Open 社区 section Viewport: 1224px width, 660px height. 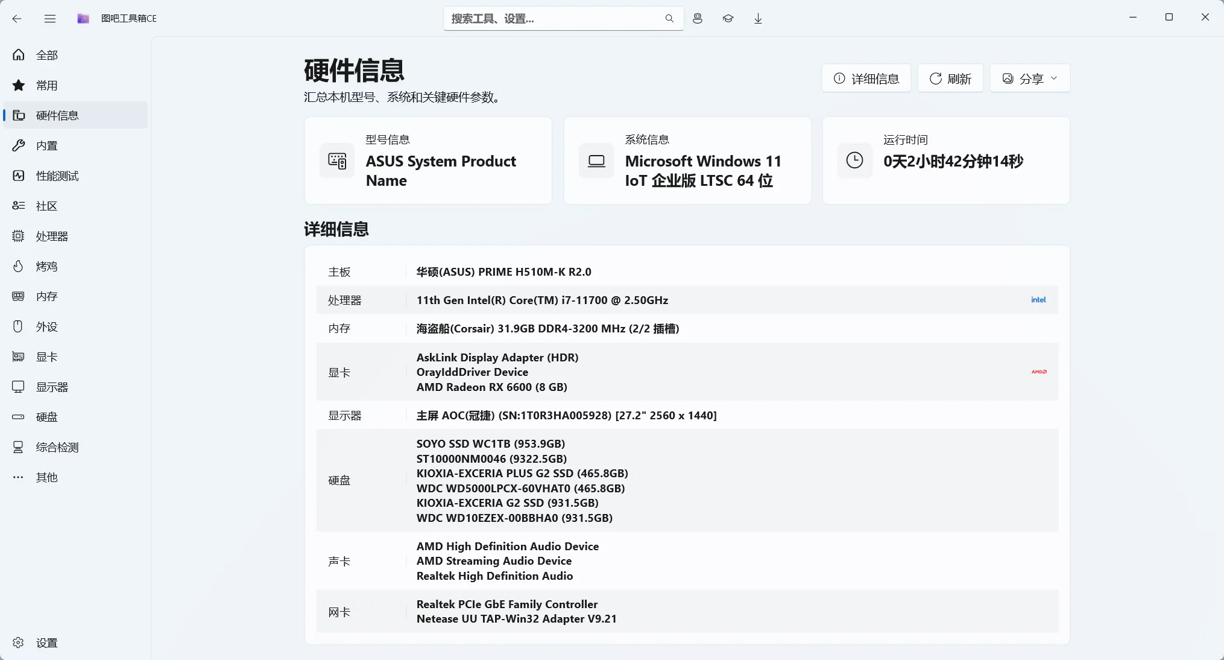point(75,206)
